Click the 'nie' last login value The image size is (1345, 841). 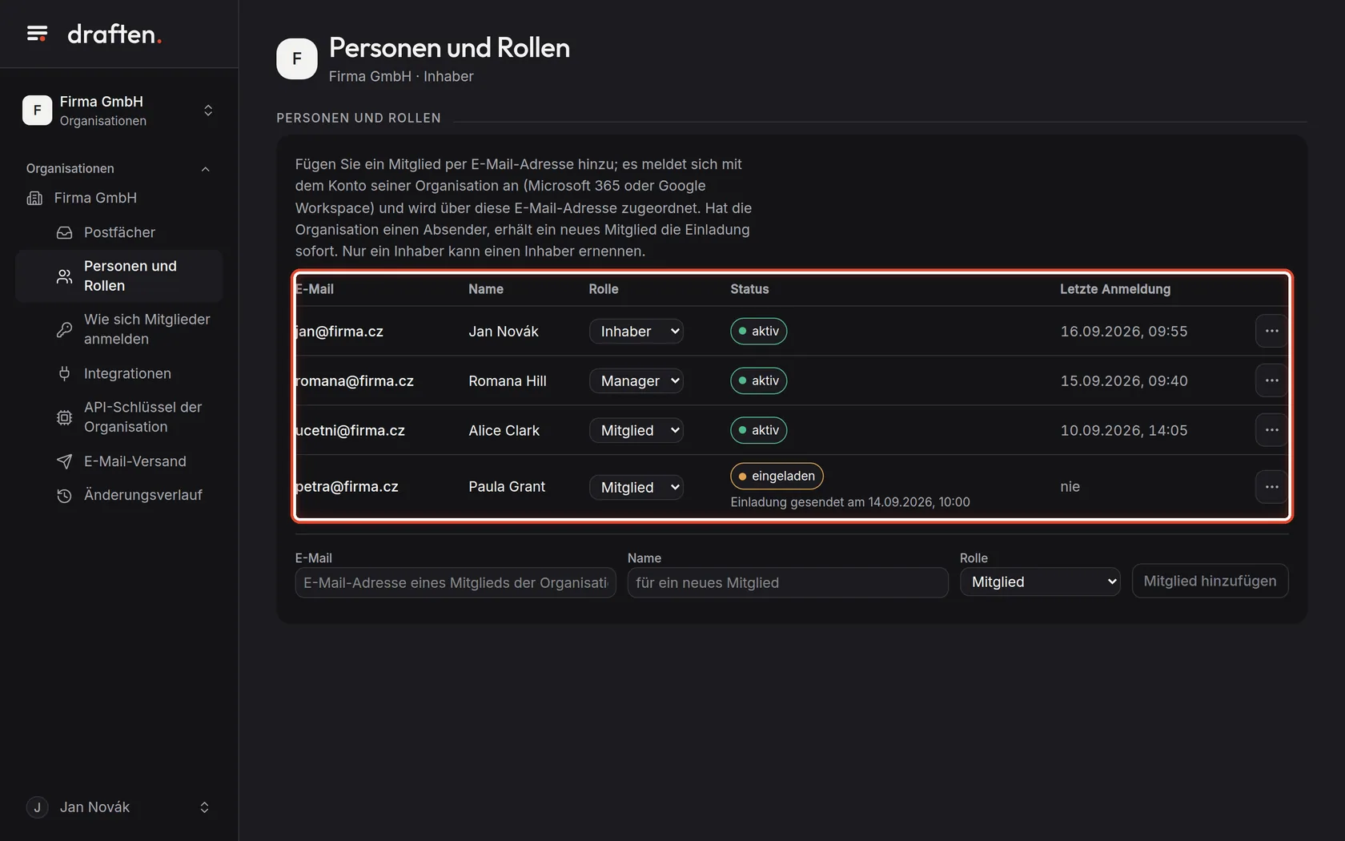coord(1070,487)
